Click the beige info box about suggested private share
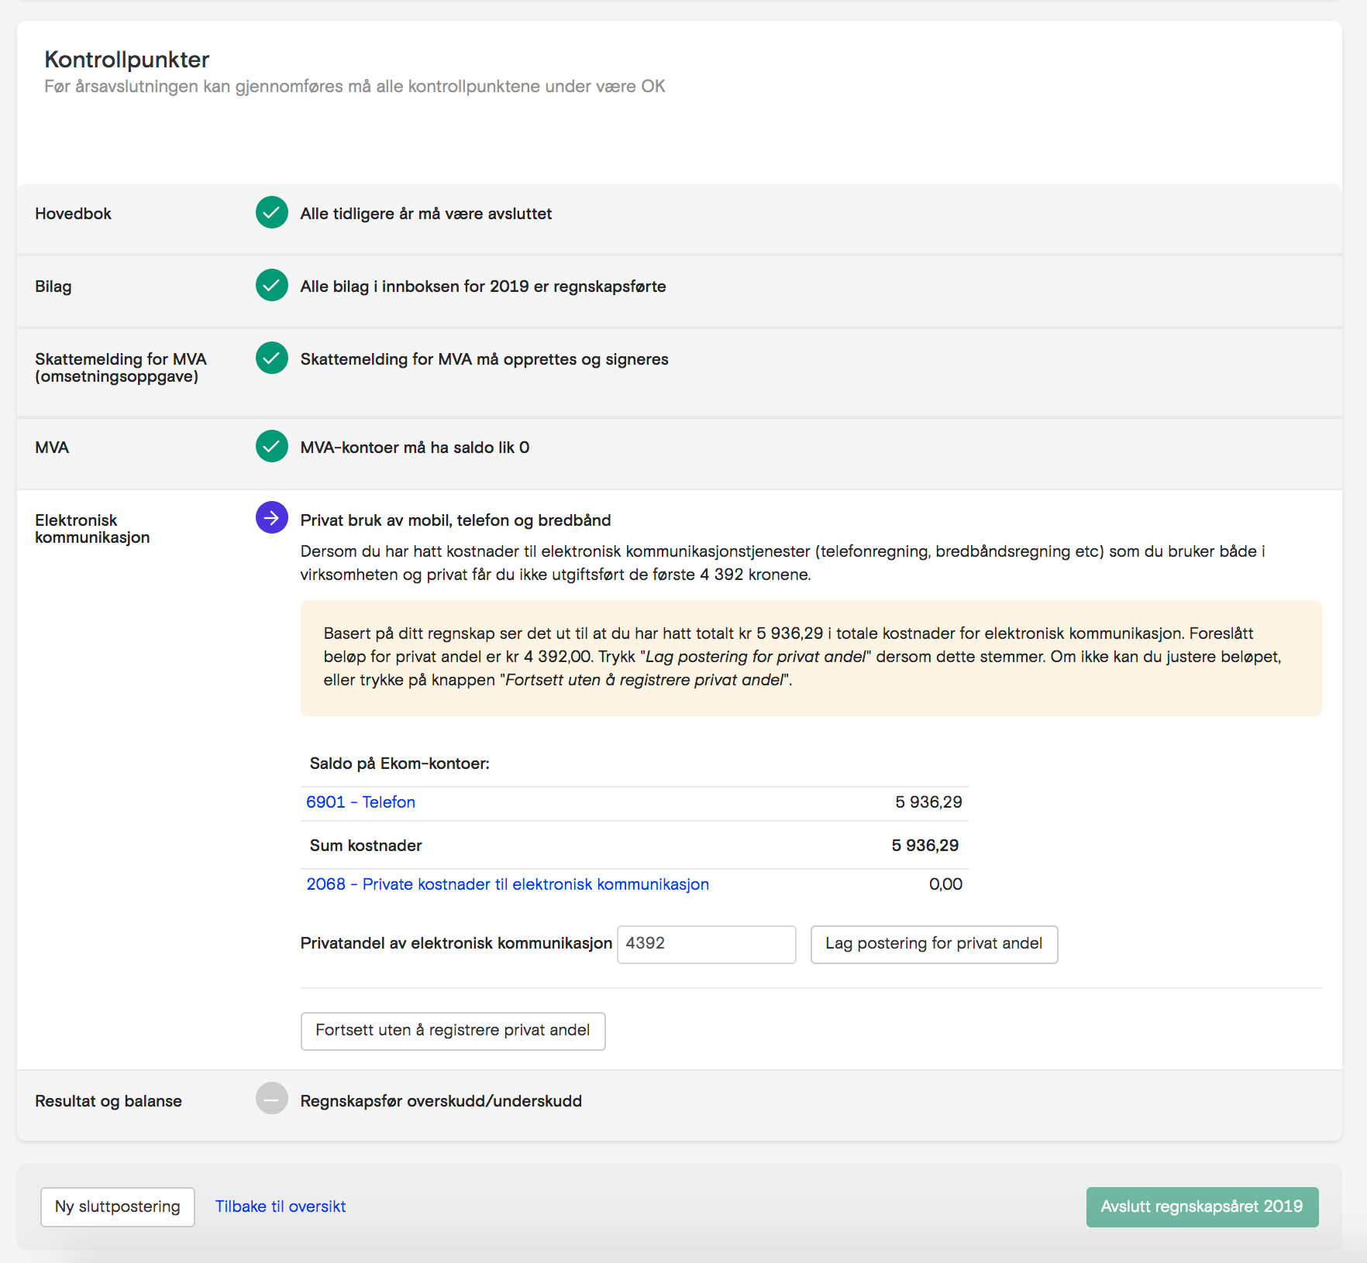This screenshot has width=1367, height=1263. [811, 657]
